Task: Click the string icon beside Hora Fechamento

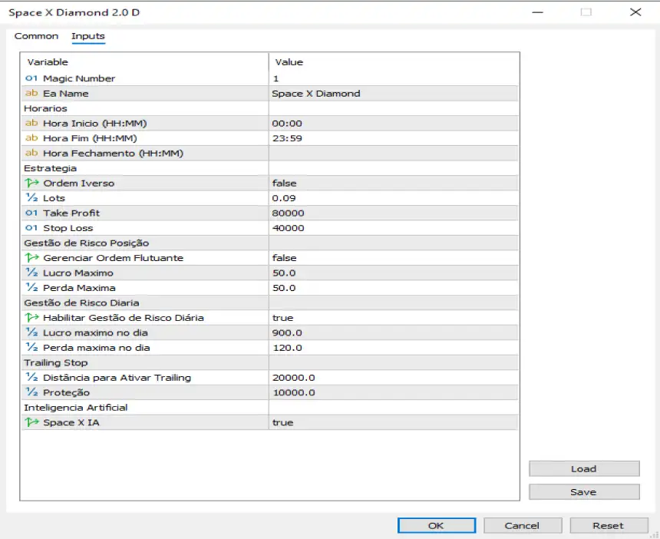Action: coord(31,154)
